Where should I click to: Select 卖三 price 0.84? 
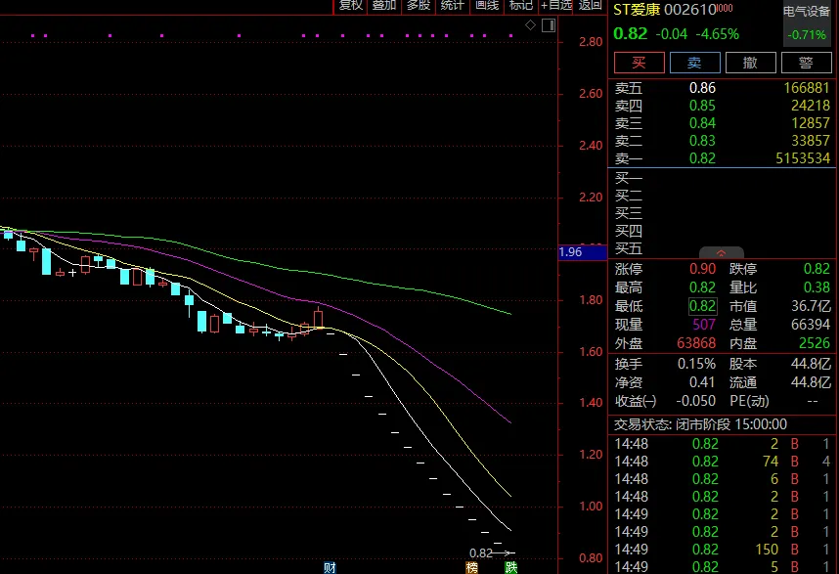[702, 123]
